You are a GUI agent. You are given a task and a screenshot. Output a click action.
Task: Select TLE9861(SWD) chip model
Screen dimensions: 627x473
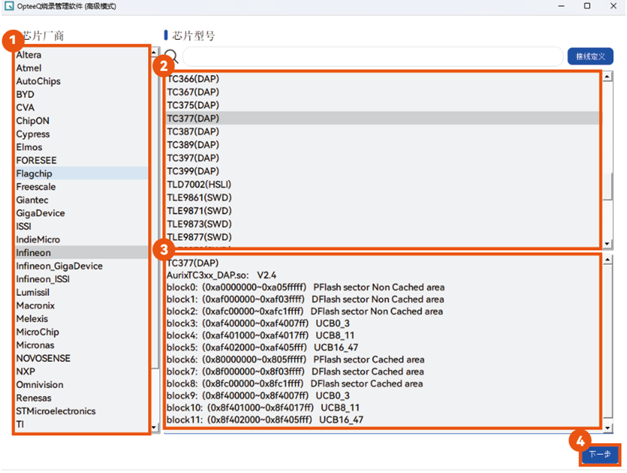click(x=199, y=198)
